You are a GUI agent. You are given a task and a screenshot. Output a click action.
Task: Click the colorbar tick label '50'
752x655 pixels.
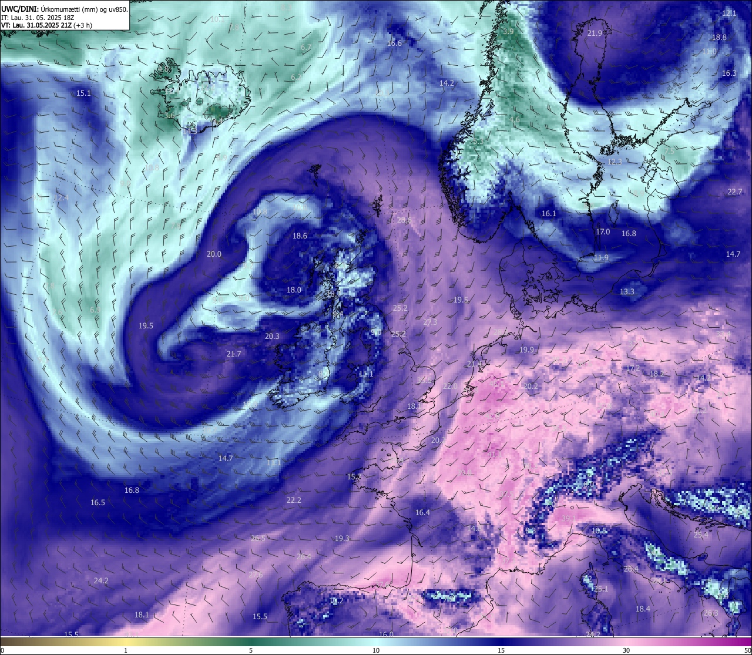coord(747,650)
